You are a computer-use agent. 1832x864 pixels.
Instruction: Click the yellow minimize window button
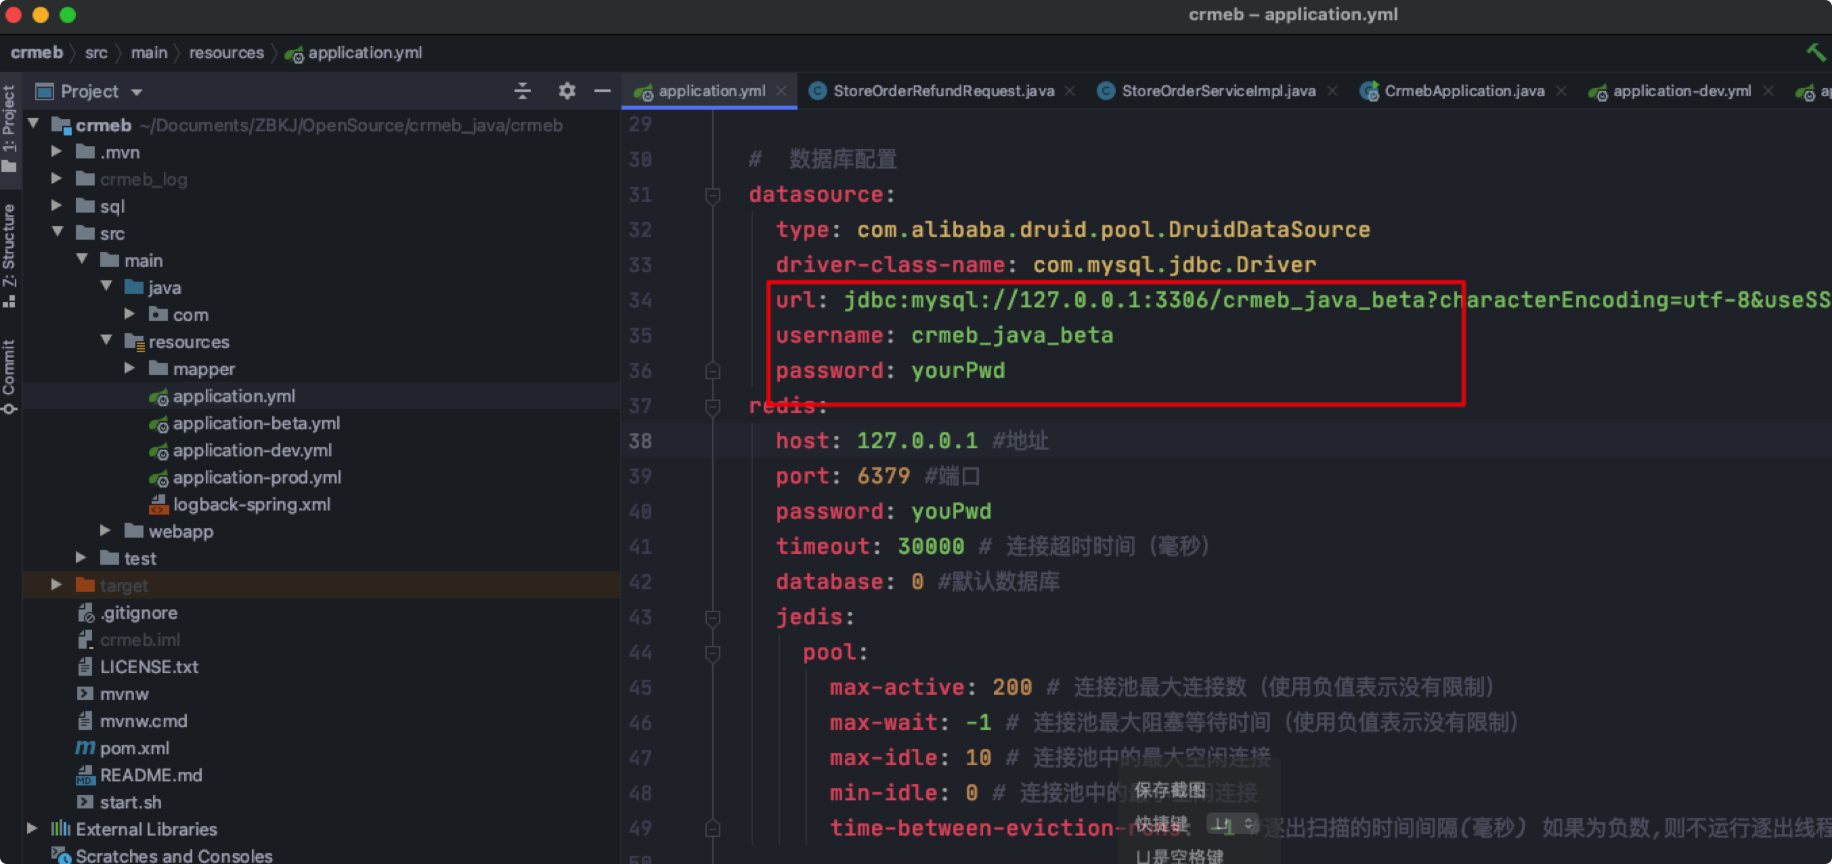point(41,15)
